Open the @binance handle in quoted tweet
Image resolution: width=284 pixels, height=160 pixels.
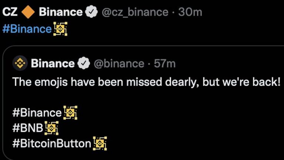(x=119, y=64)
